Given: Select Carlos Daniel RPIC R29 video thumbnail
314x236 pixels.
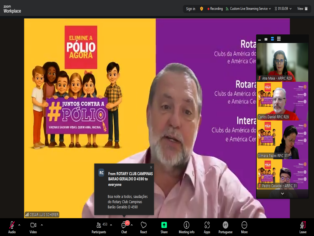Looking at the screenshot, I should click(x=282, y=101).
